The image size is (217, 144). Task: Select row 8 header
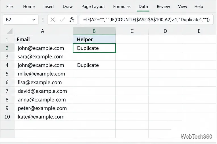click(7, 100)
